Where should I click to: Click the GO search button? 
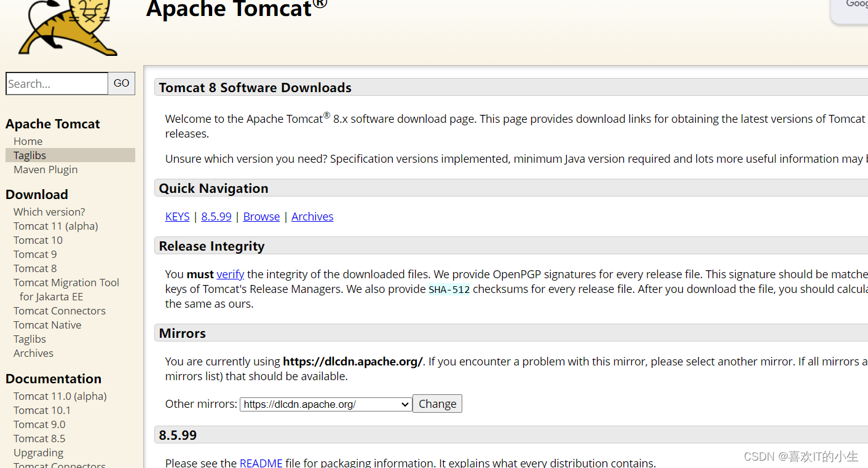pos(121,83)
